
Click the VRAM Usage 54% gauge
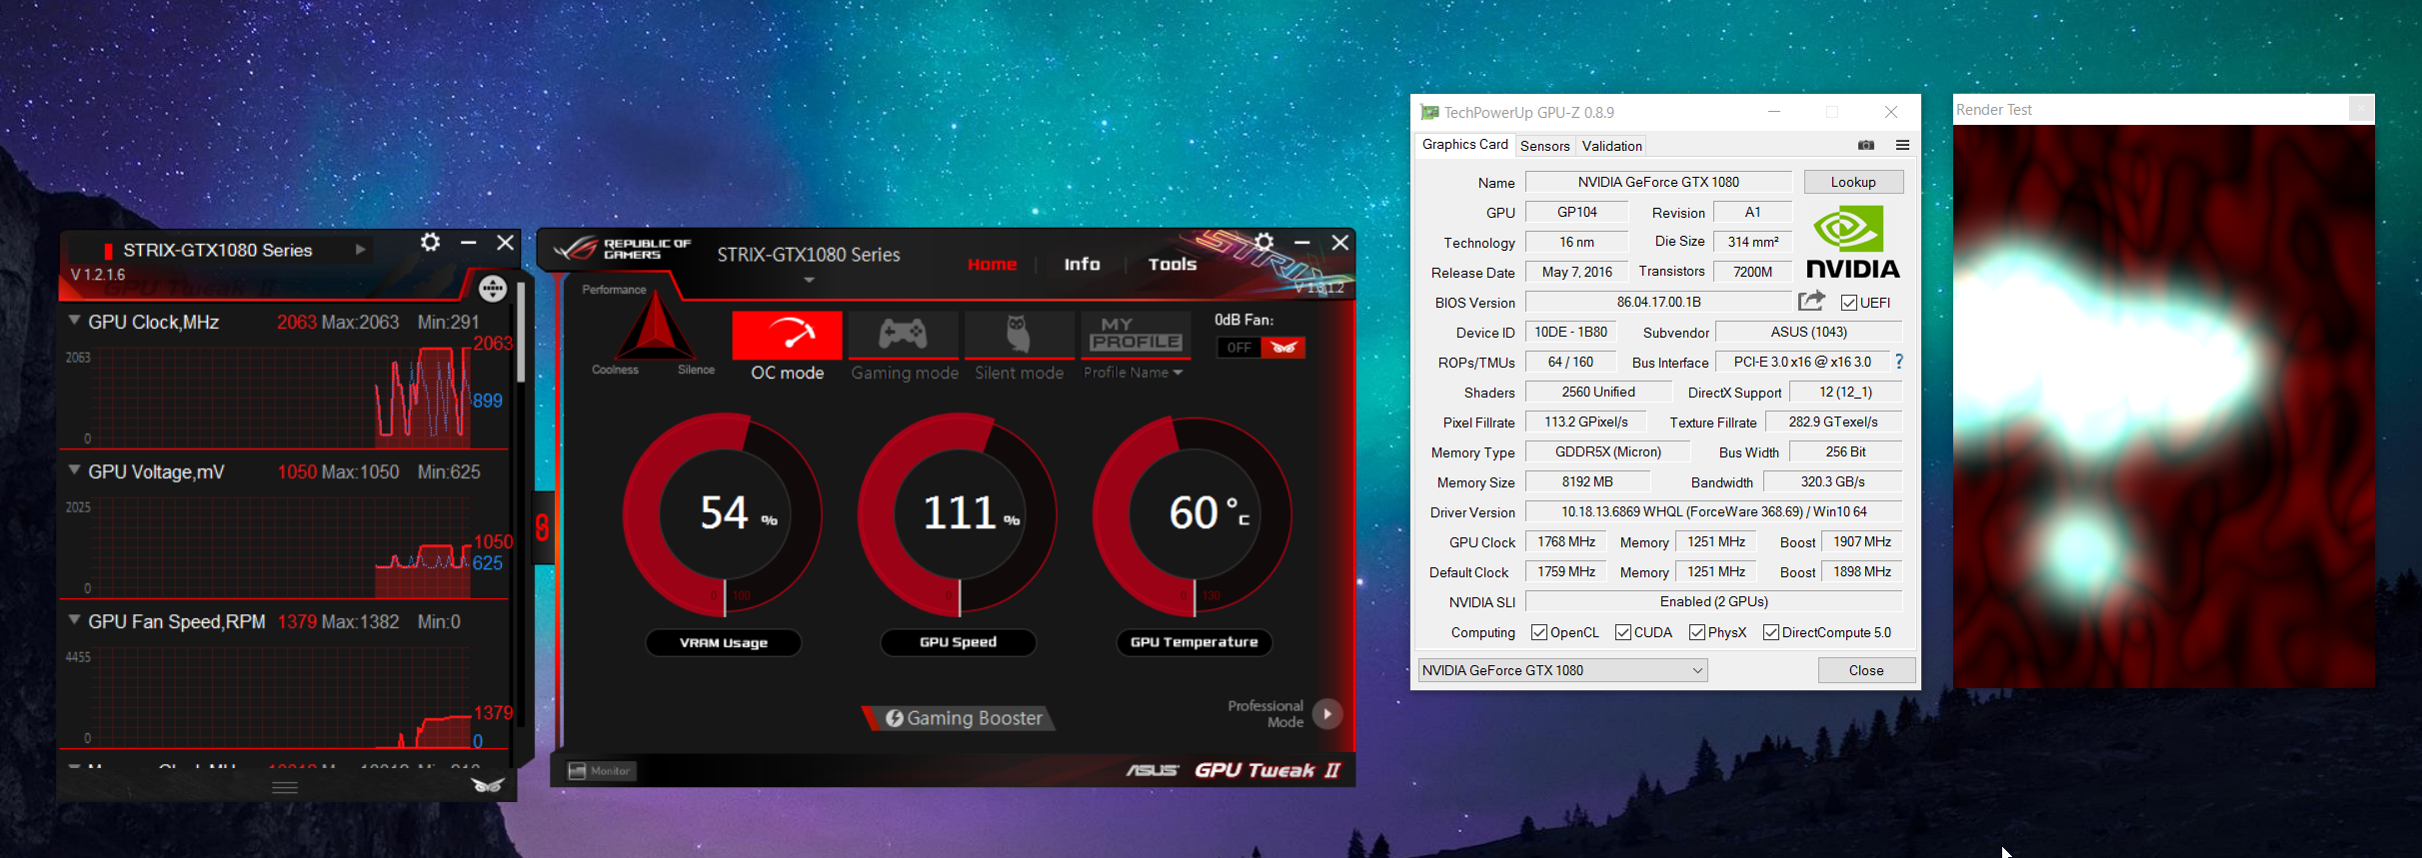click(724, 514)
